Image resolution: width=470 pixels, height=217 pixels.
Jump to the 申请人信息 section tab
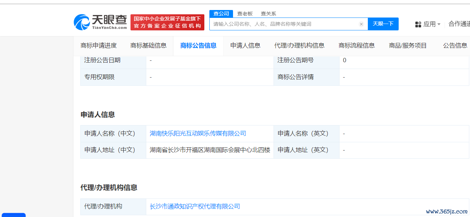pyautogui.click(x=245, y=45)
